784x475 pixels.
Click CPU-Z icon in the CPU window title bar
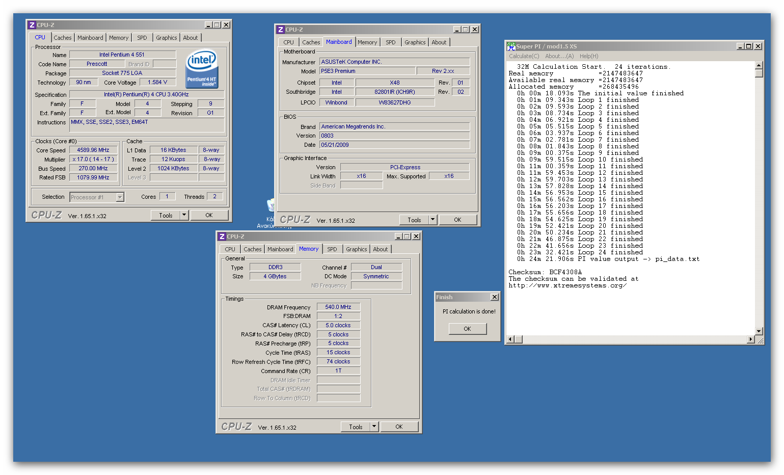(x=32, y=25)
